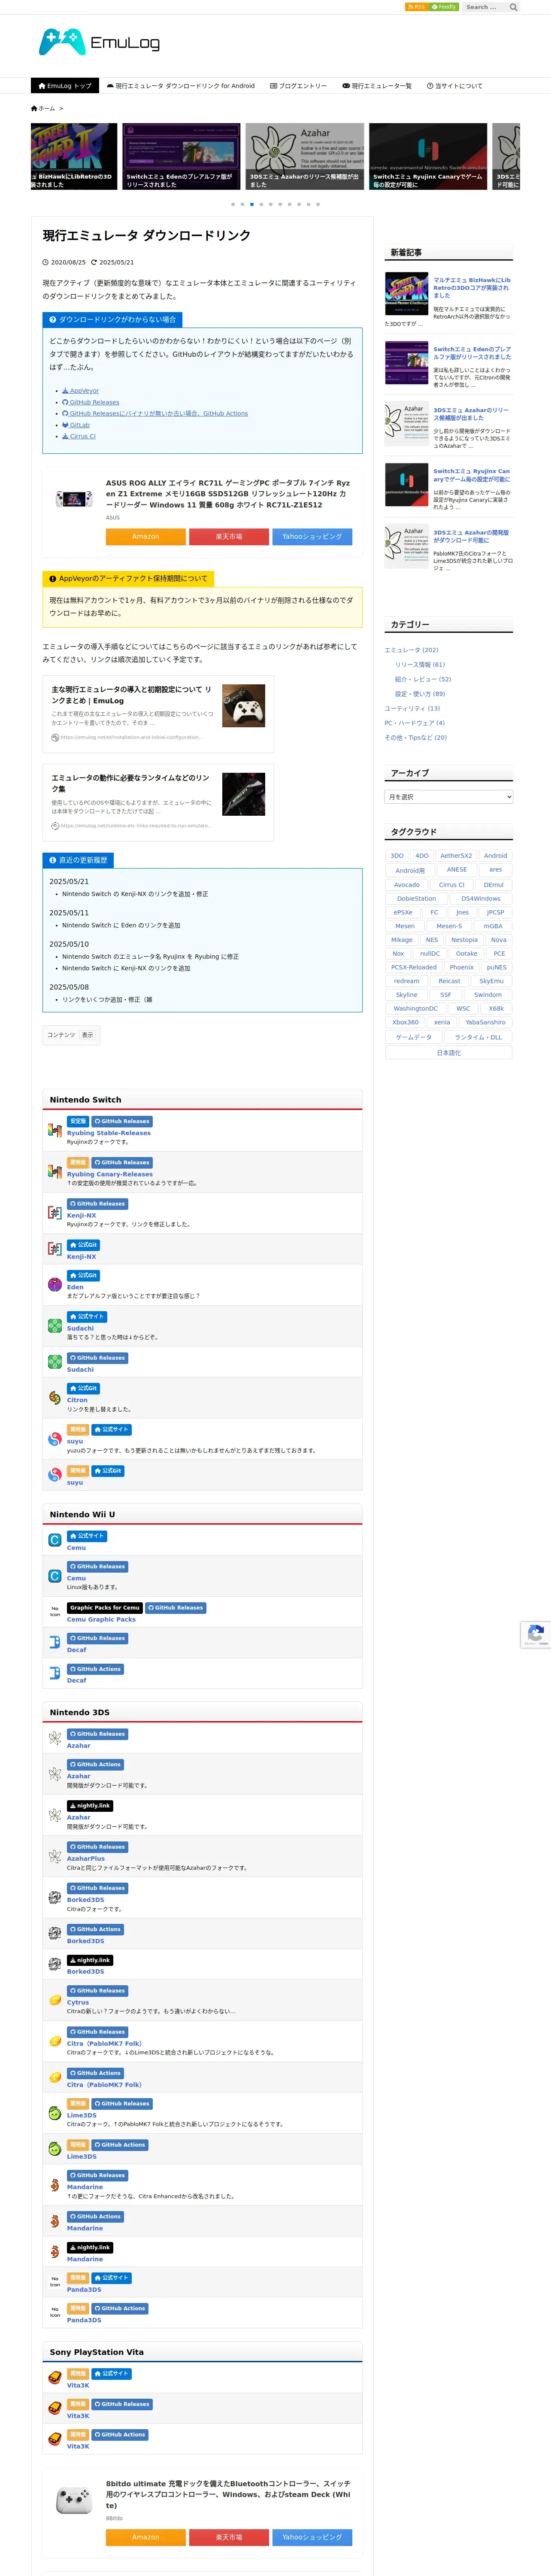
Task: Open the Vita3K GitHub Actions badge
Action: coord(121,2435)
